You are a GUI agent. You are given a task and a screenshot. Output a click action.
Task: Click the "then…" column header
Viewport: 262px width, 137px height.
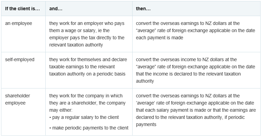pos(143,8)
